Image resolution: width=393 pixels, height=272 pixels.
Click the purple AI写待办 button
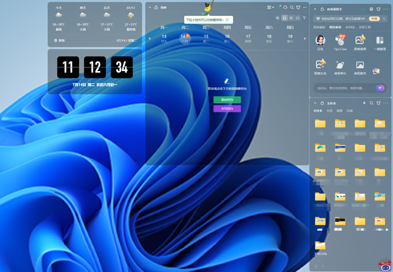pyautogui.click(x=227, y=109)
